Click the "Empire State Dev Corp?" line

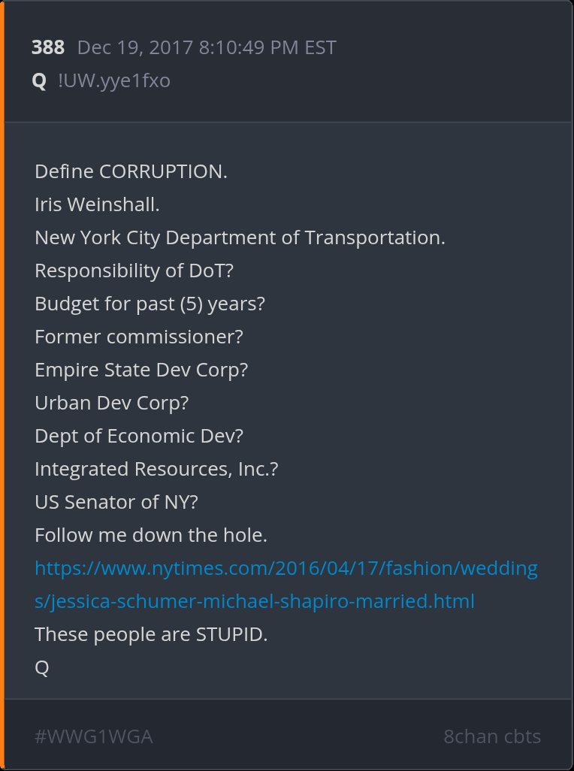[x=141, y=370]
